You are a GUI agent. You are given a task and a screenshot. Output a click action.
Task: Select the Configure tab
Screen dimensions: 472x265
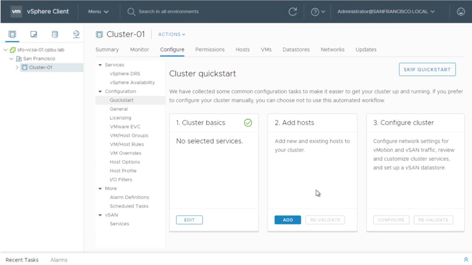(172, 49)
